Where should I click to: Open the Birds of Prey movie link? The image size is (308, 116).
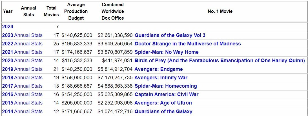(220, 61)
